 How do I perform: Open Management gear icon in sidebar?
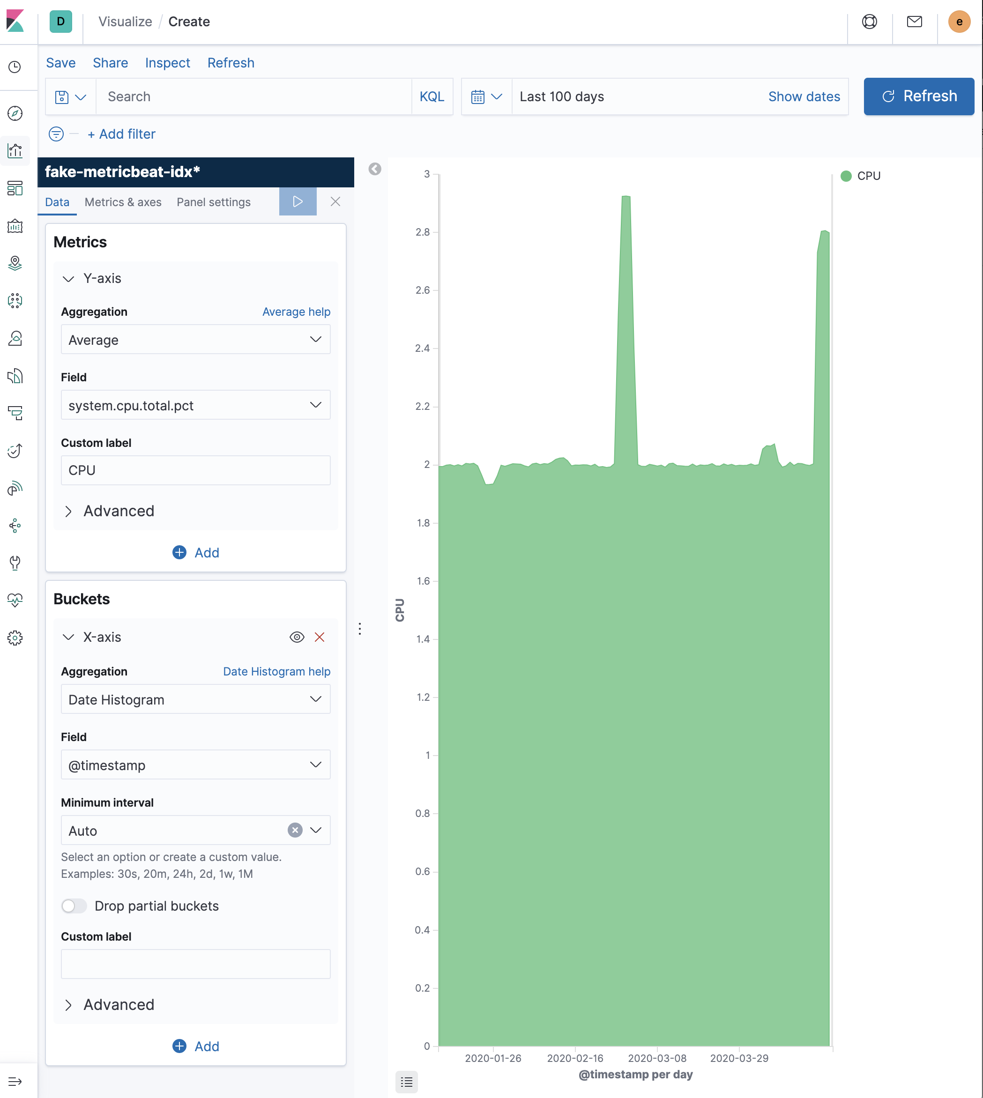tap(15, 638)
